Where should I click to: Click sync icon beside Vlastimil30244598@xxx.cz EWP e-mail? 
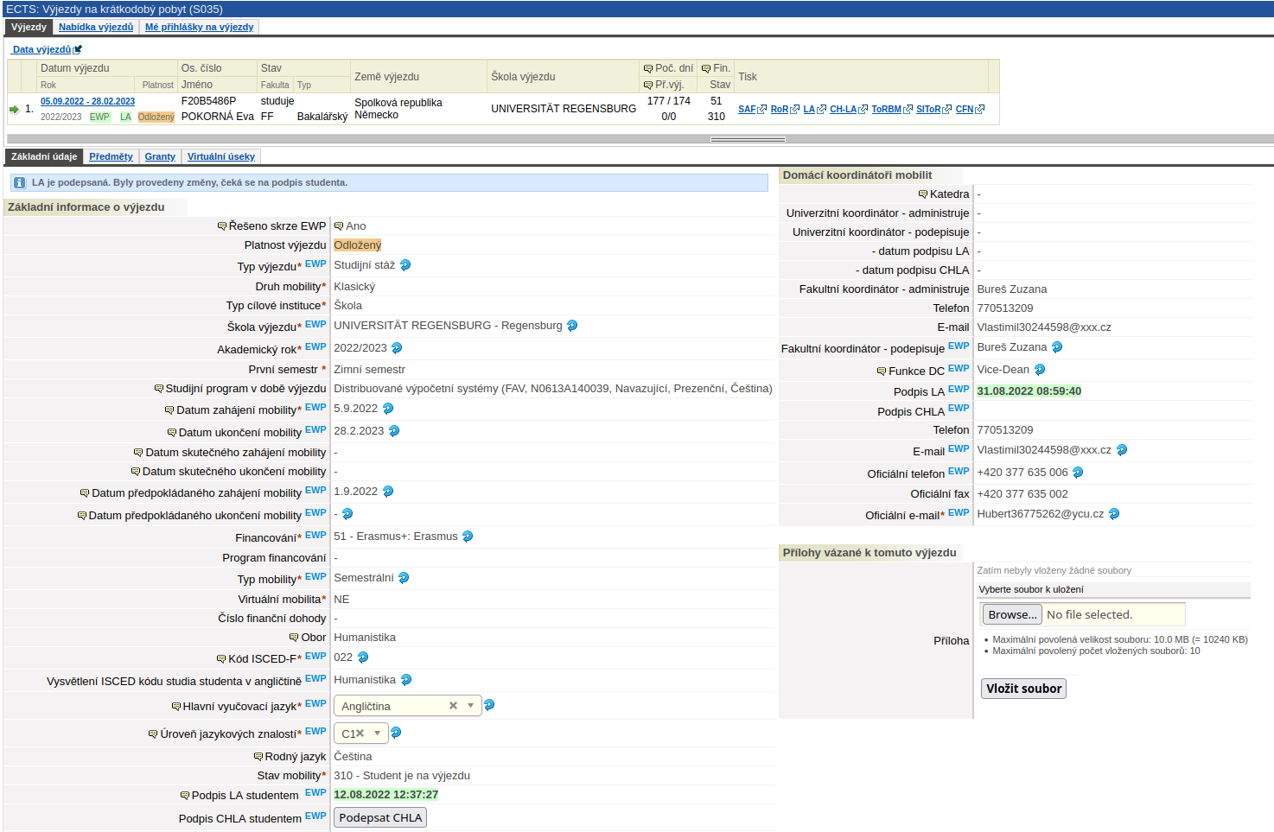(1122, 450)
